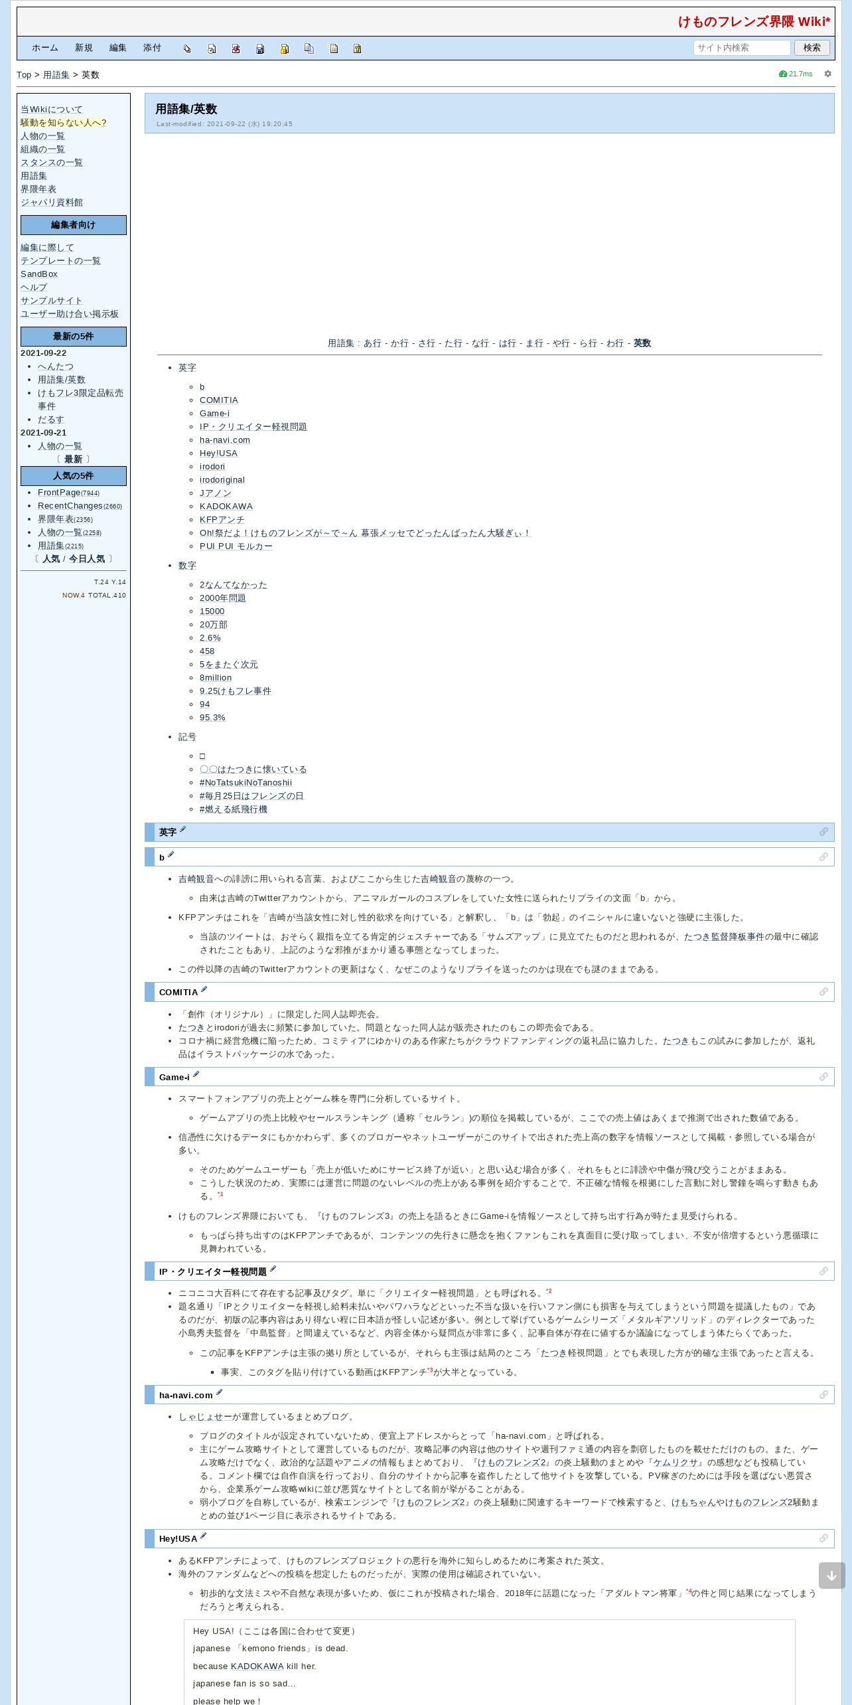Screen dimensions: 852x1705
Task: Click anchor link icon on Hey!USA heading bar
Action: tap(823, 1538)
